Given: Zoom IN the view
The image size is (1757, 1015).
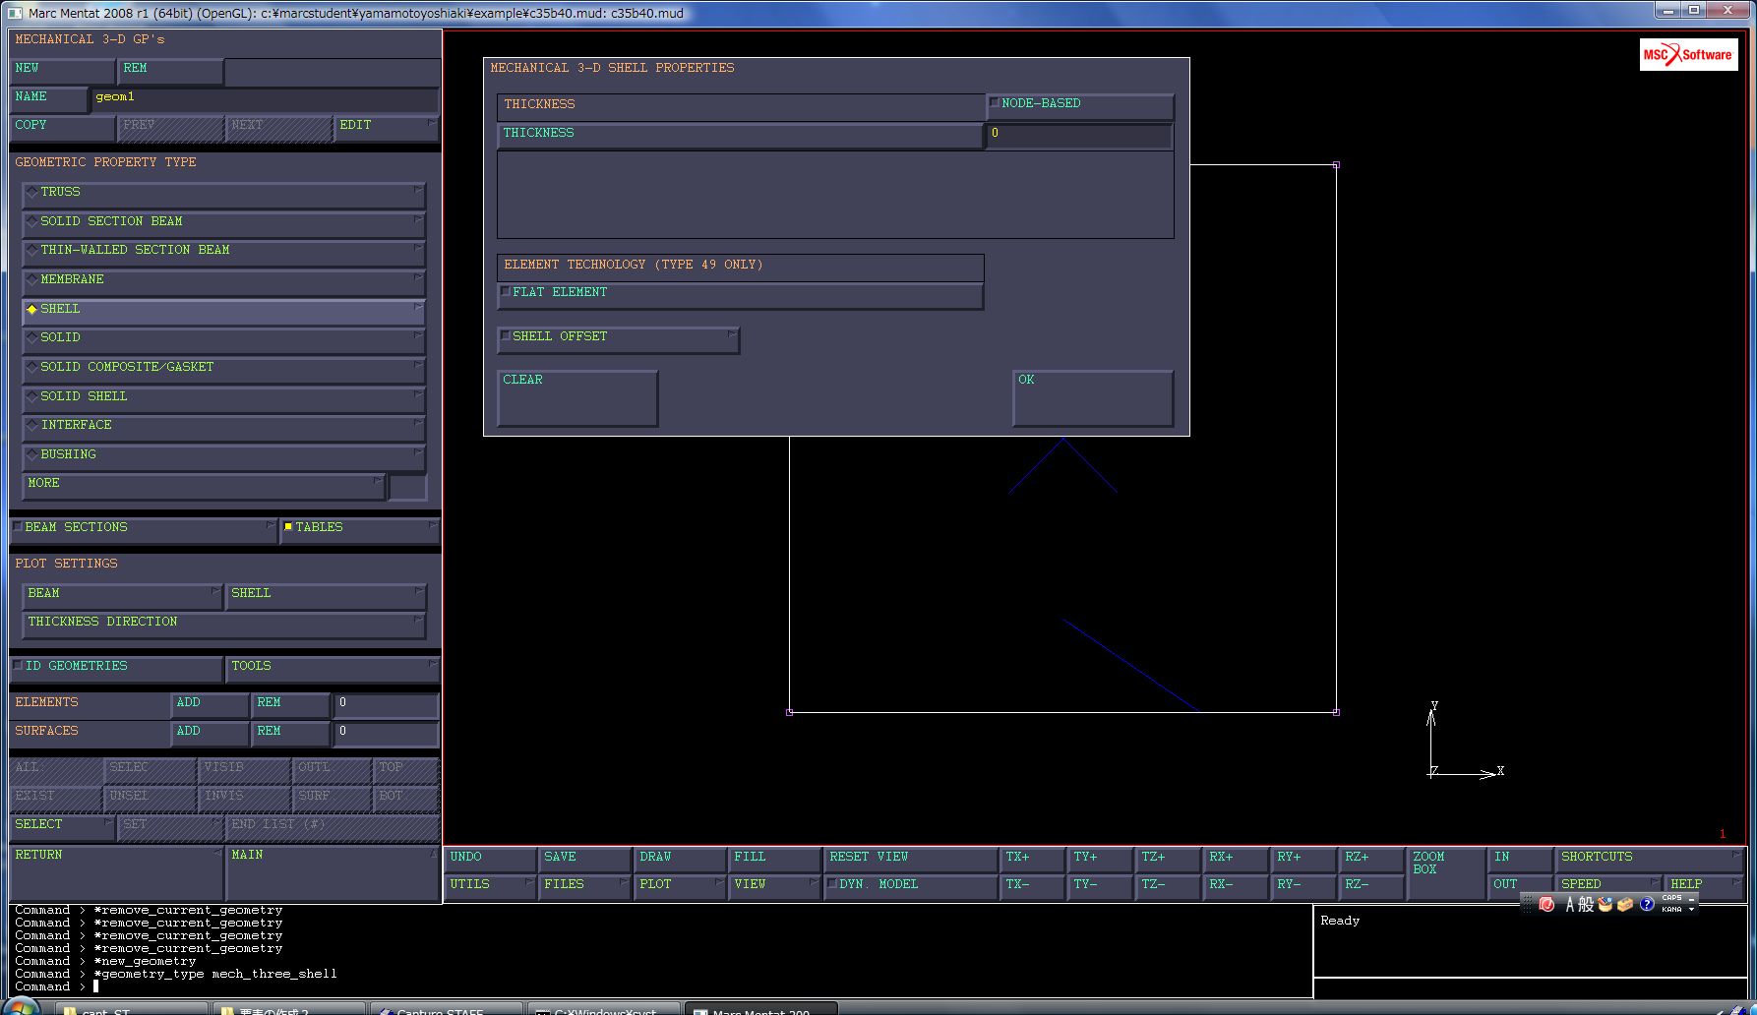Looking at the screenshot, I should (1519, 859).
